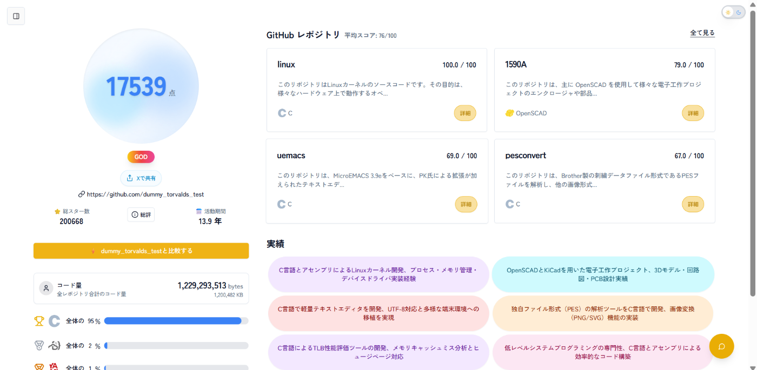This screenshot has height=370, width=757.
Task: Click the pesconvert card description text
Action: click(602, 180)
